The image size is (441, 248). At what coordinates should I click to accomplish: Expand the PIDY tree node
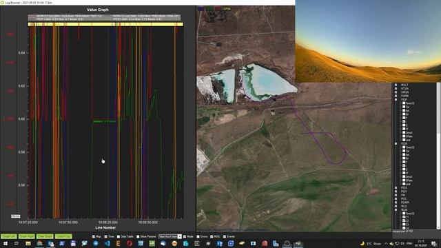(x=396, y=192)
